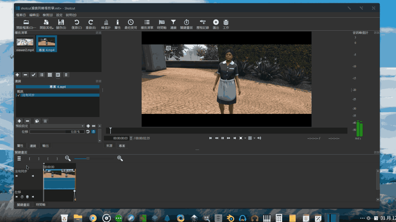The image size is (396, 222).
Task: Open the playlist hamburger menu
Action: [x=66, y=75]
